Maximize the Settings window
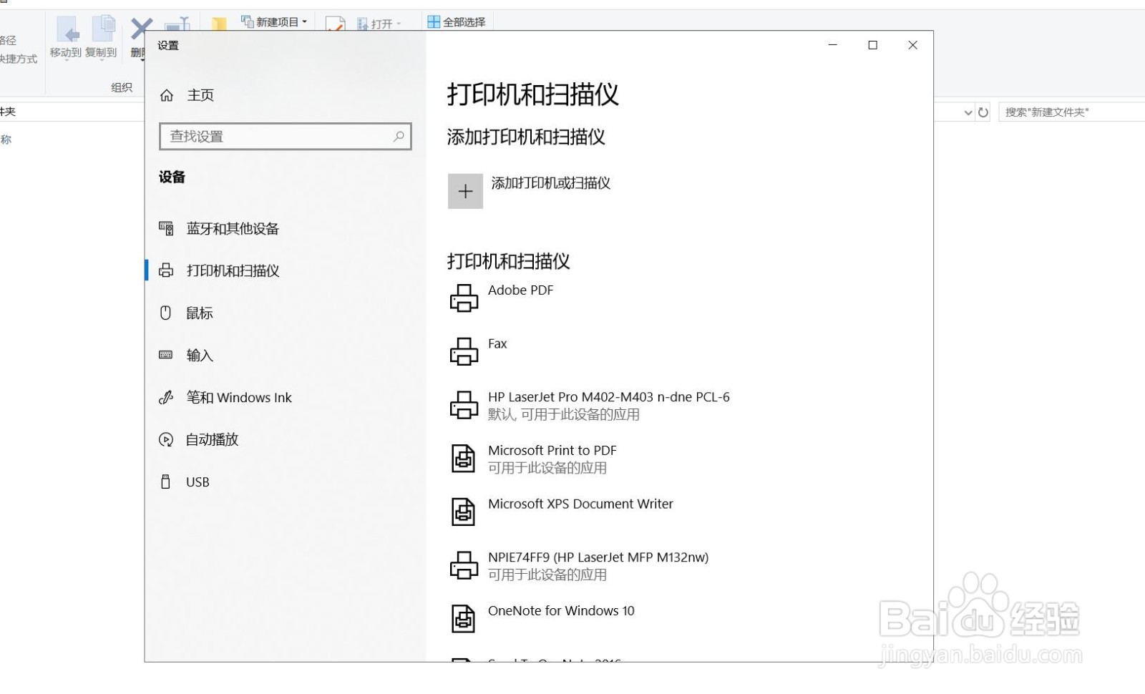The image size is (1145, 694). 872,45
